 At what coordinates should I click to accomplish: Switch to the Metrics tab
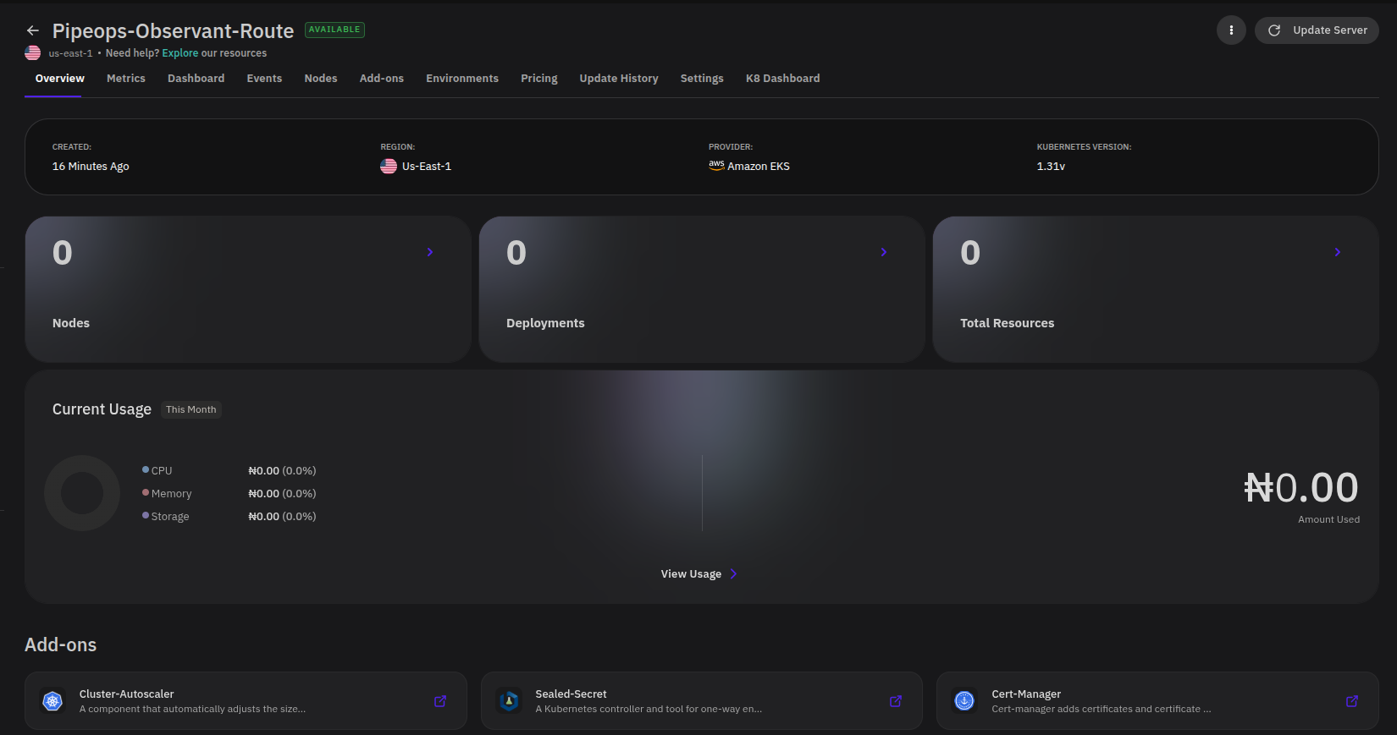[x=126, y=79]
